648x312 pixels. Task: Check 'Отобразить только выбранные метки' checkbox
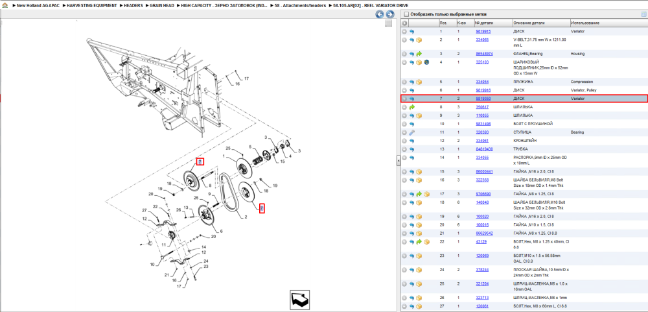click(406, 14)
